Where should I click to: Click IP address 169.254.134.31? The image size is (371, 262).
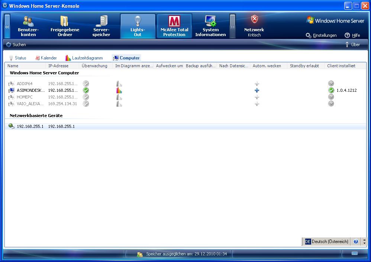[x=62, y=104]
